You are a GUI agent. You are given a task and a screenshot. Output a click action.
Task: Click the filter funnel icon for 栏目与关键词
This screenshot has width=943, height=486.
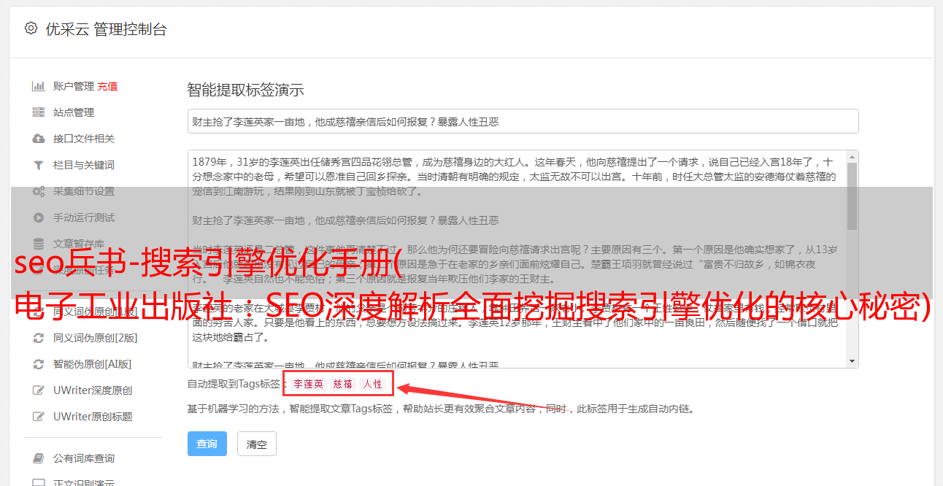pyautogui.click(x=39, y=165)
